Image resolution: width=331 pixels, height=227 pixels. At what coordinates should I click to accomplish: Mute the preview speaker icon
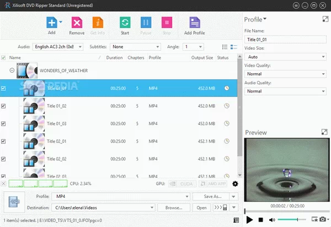point(271,219)
